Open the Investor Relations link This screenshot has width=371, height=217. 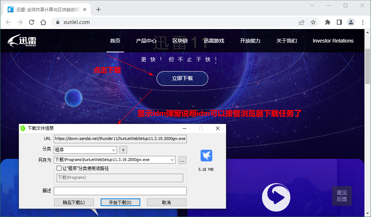(x=333, y=41)
